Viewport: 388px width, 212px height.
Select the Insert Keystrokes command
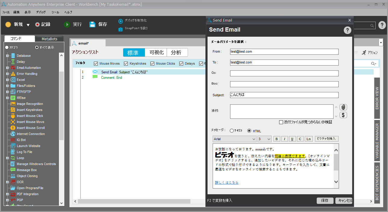(x=29, y=110)
